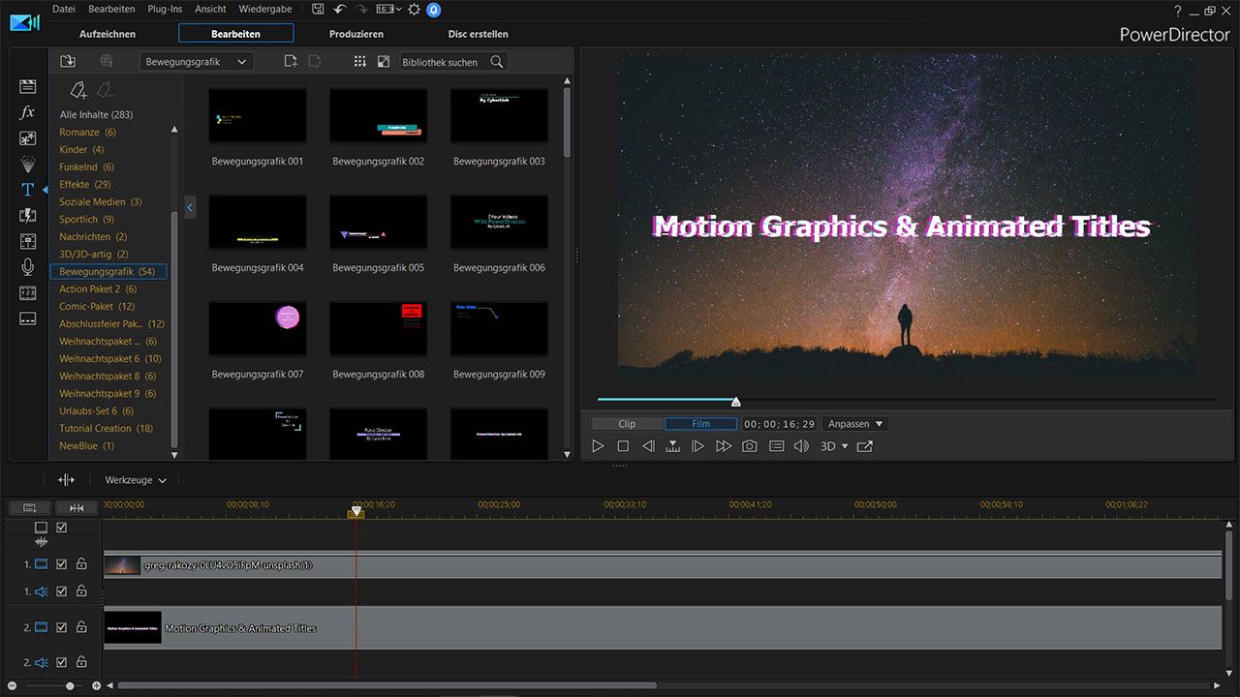
Task: Open the voice-over recording microphone room
Action: point(27,267)
